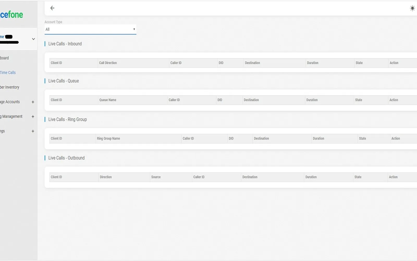The image size is (417, 261).
Task: Click Direction header in Outbound table
Action: tap(106, 177)
